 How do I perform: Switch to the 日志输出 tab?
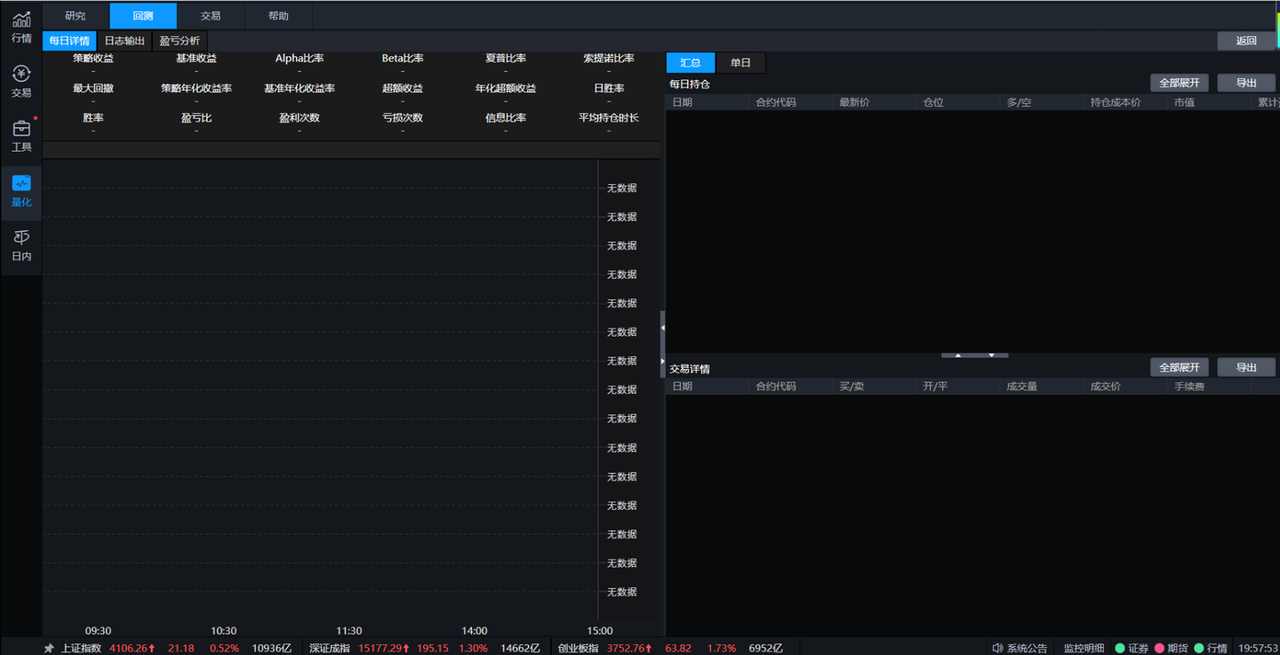[124, 41]
